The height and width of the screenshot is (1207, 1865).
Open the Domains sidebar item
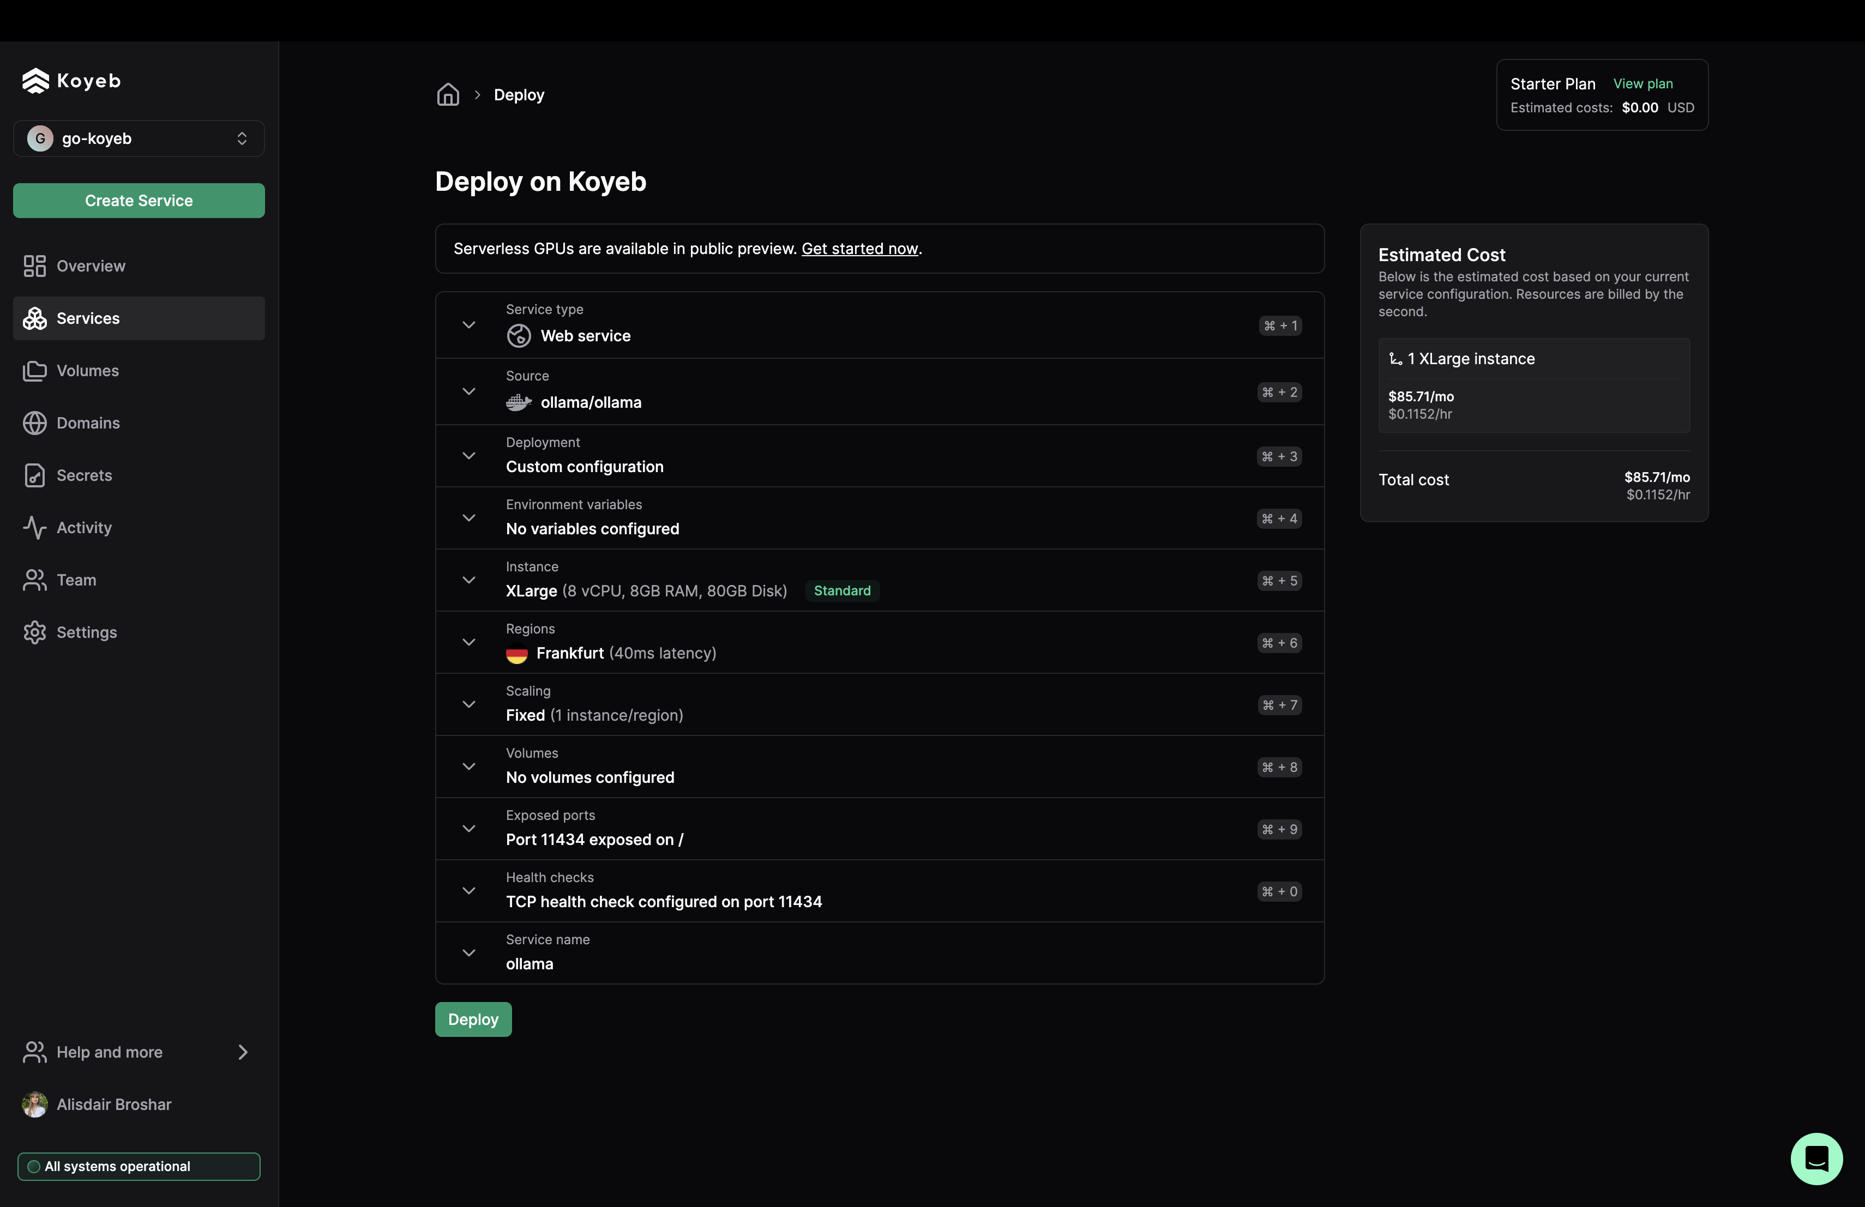coord(139,423)
